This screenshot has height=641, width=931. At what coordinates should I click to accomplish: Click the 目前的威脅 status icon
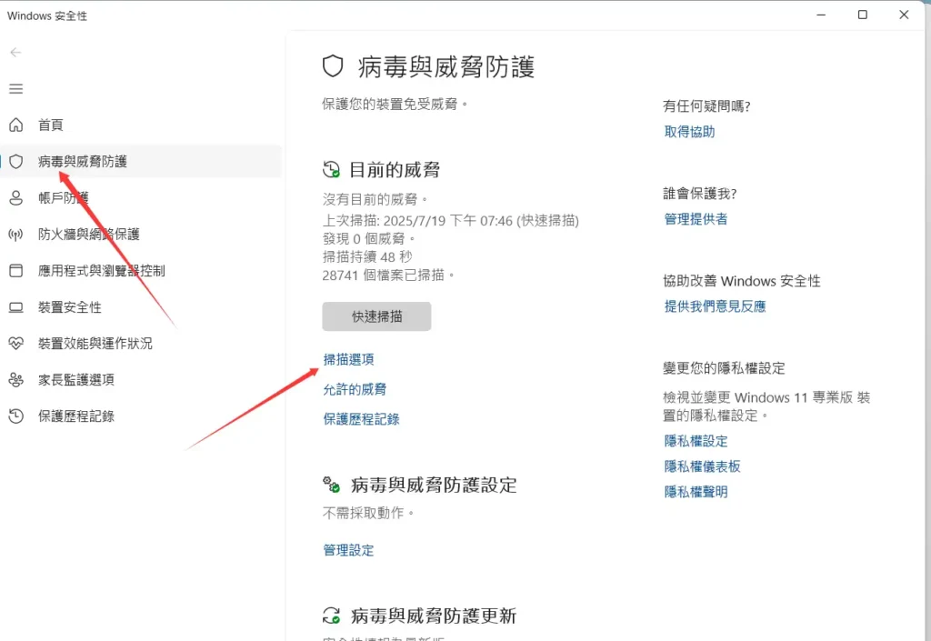pos(331,170)
